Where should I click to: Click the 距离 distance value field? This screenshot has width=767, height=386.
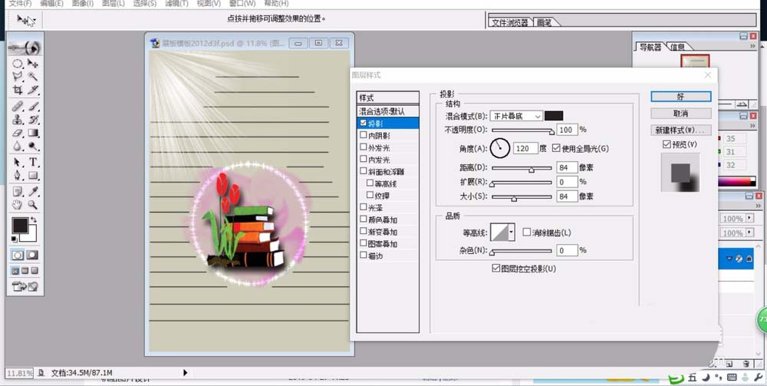point(567,167)
